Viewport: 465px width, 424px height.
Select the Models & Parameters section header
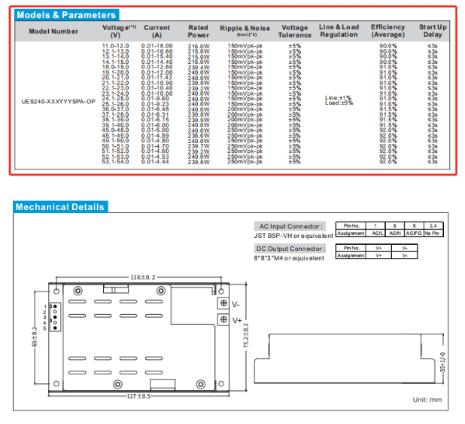click(66, 14)
